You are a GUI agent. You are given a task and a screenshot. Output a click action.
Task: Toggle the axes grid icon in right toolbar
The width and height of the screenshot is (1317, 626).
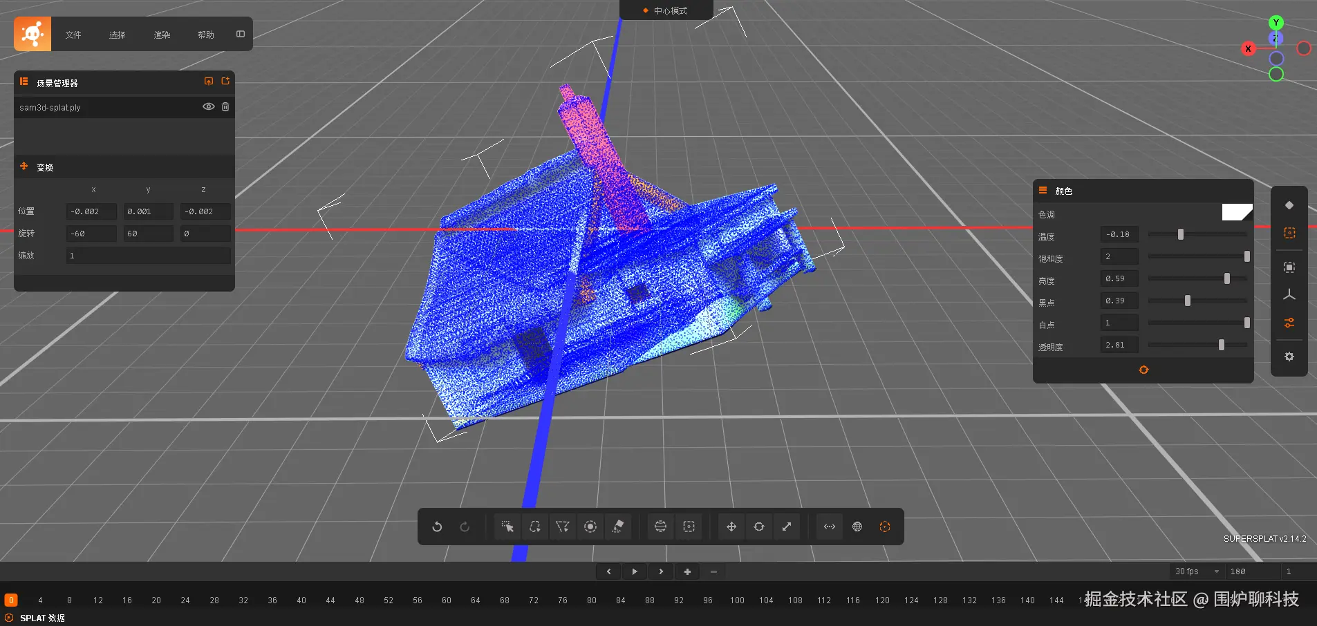[x=1289, y=295]
